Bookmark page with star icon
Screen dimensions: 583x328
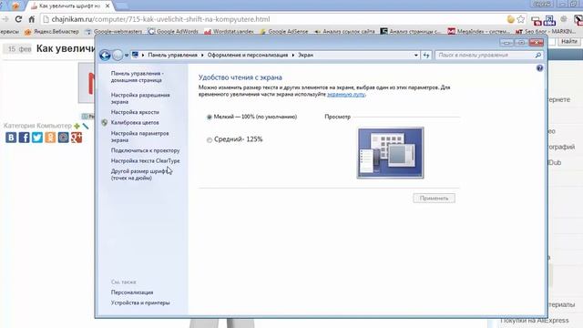point(521,19)
